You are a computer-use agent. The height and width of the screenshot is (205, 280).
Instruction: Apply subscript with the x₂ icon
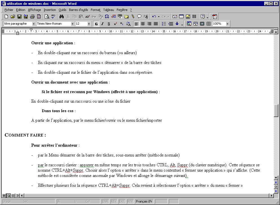[x=122, y=24]
